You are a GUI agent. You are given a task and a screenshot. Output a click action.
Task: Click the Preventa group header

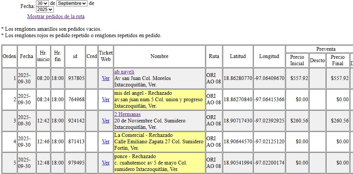(325, 49)
